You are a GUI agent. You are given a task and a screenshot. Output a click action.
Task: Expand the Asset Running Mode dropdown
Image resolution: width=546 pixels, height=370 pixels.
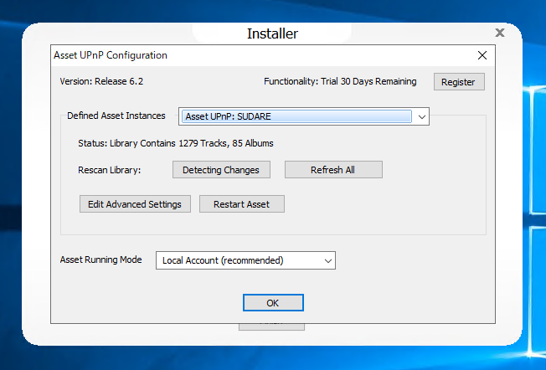(x=245, y=260)
